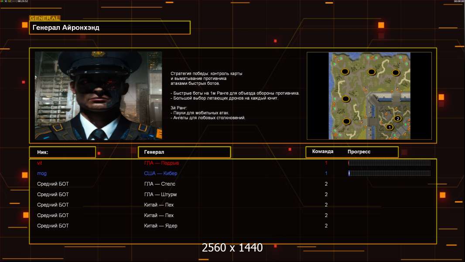Click the yellow GENERAL label
Image resolution: width=465 pixels, height=262 pixels.
pyautogui.click(x=45, y=18)
